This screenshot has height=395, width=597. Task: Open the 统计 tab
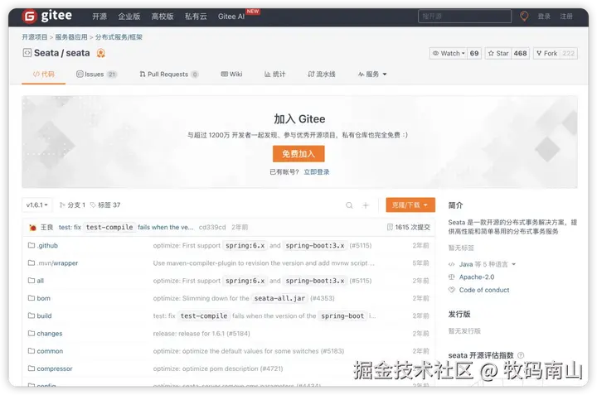click(x=275, y=75)
